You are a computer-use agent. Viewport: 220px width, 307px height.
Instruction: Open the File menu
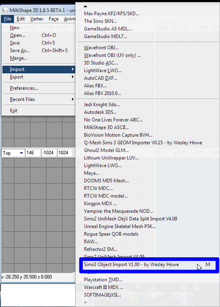click(8, 19)
